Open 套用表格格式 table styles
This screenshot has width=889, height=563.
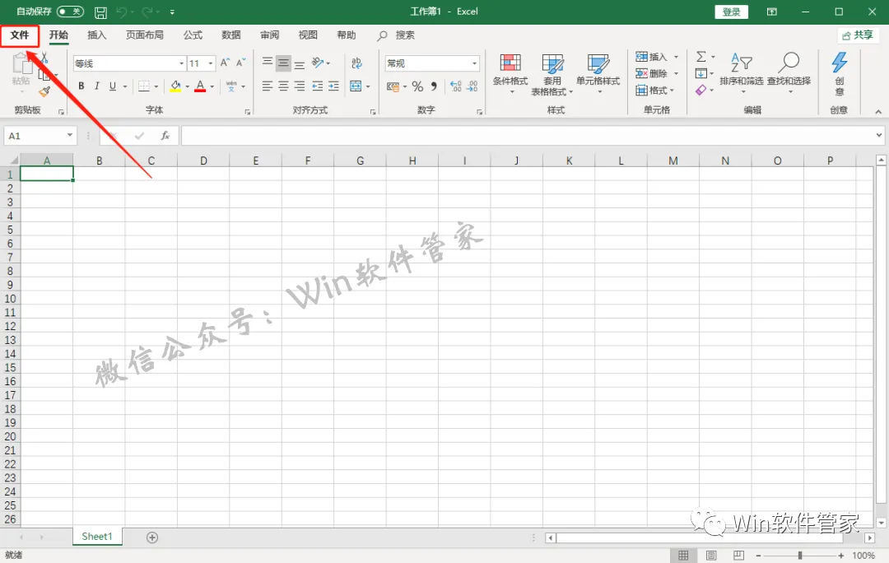[x=552, y=75]
